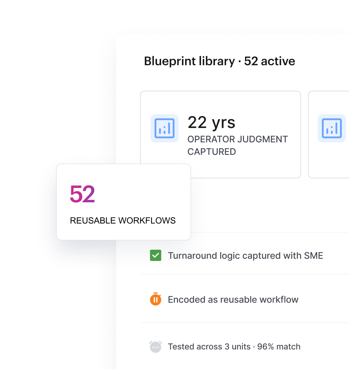This screenshot has width=349, height=369.
Task: Click the orange paused timer icon
Action: (155, 299)
